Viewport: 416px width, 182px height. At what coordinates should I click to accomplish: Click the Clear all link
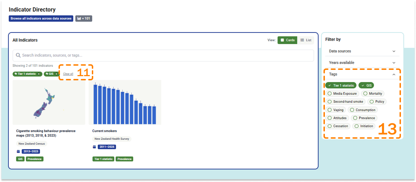coord(68,74)
